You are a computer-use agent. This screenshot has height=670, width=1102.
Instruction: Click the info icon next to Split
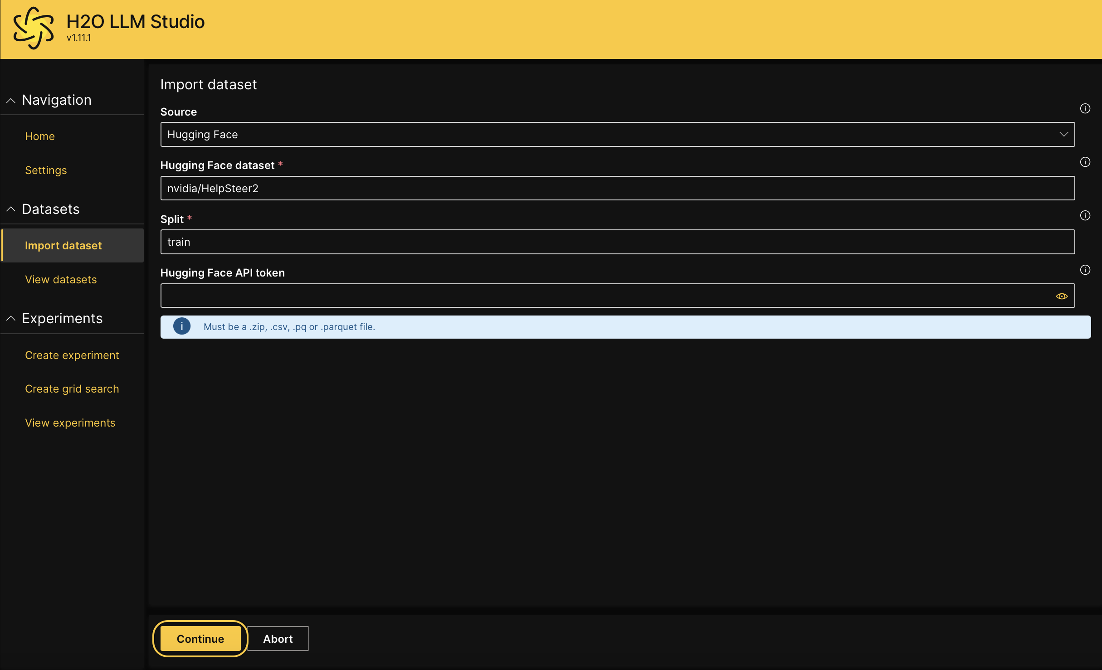[1085, 215]
